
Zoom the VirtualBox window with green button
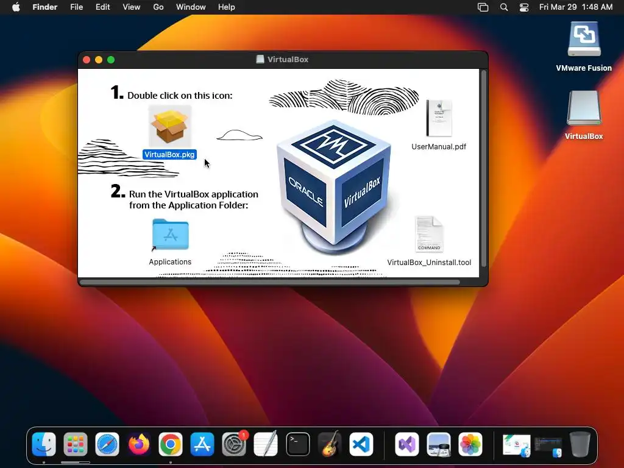point(111,60)
